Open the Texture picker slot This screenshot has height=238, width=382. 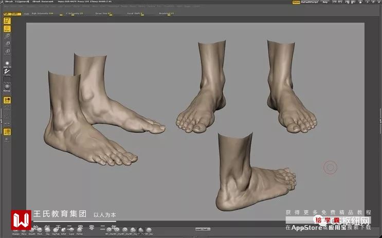(7, 80)
